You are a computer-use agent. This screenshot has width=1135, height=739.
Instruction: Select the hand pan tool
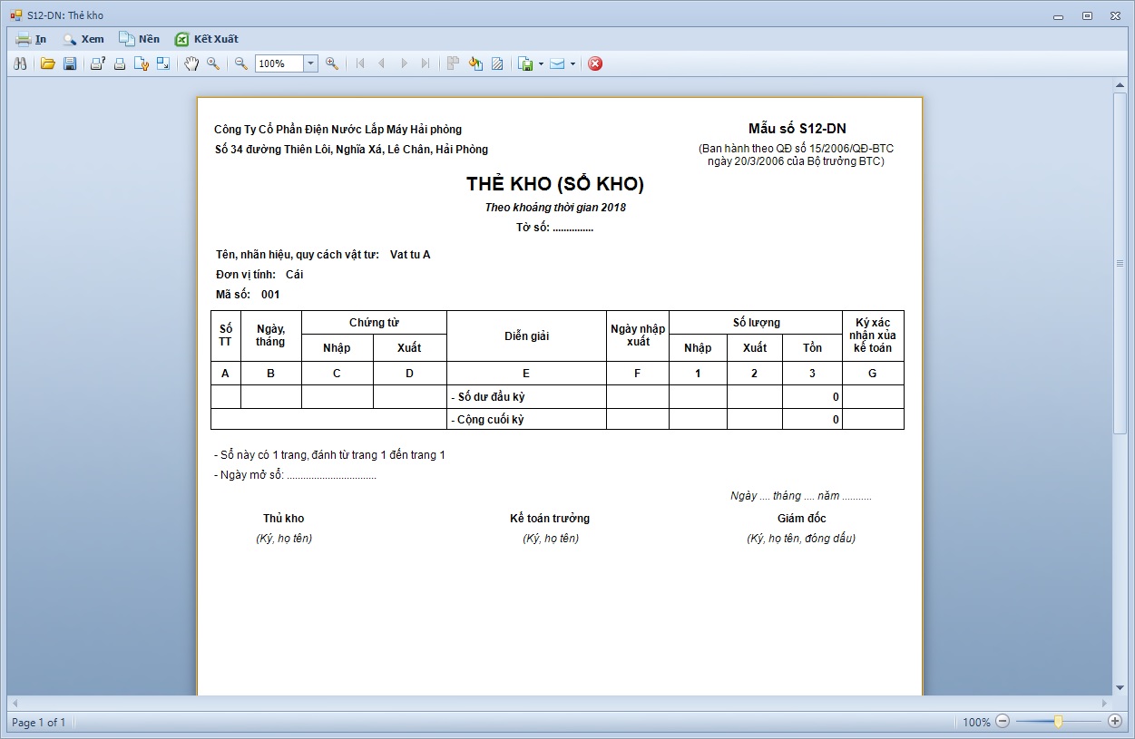[191, 63]
